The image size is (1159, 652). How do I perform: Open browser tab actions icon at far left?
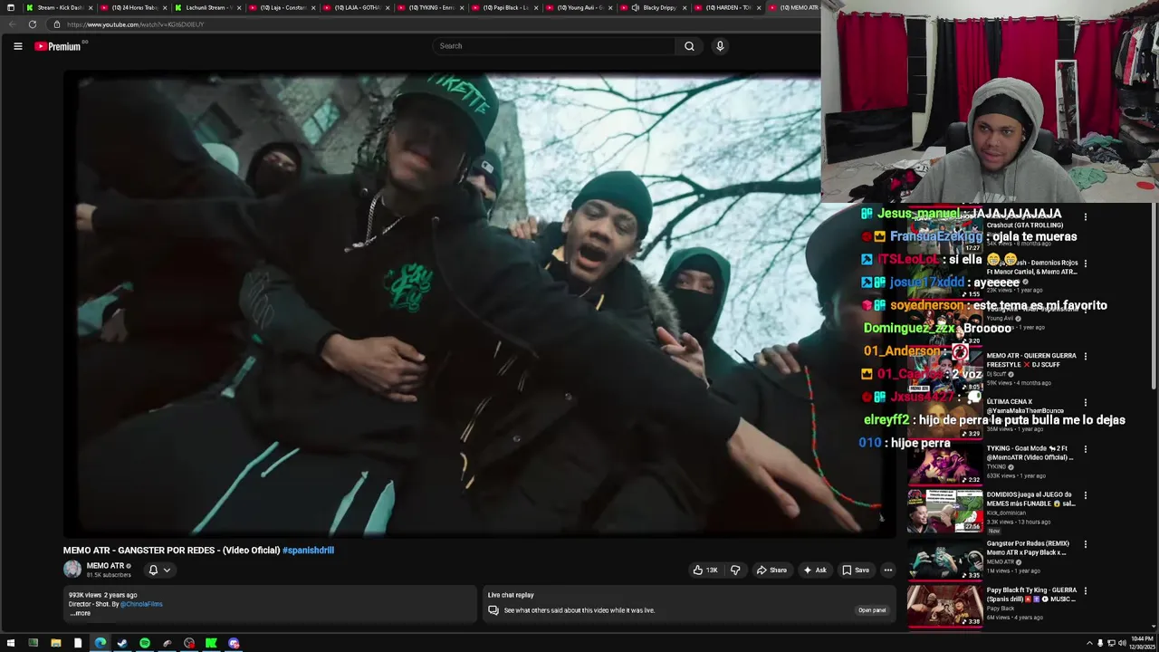point(10,7)
